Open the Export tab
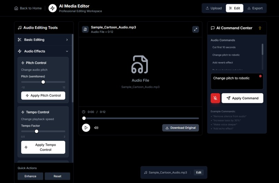Image resolution: width=279 pixels, height=183 pixels. (255, 8)
